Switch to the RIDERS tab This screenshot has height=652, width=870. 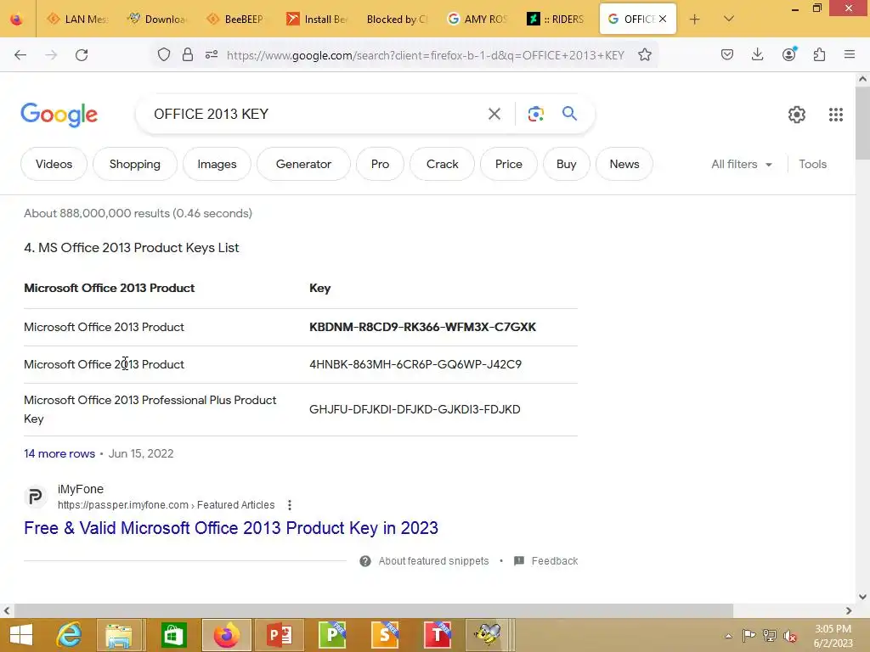(556, 19)
